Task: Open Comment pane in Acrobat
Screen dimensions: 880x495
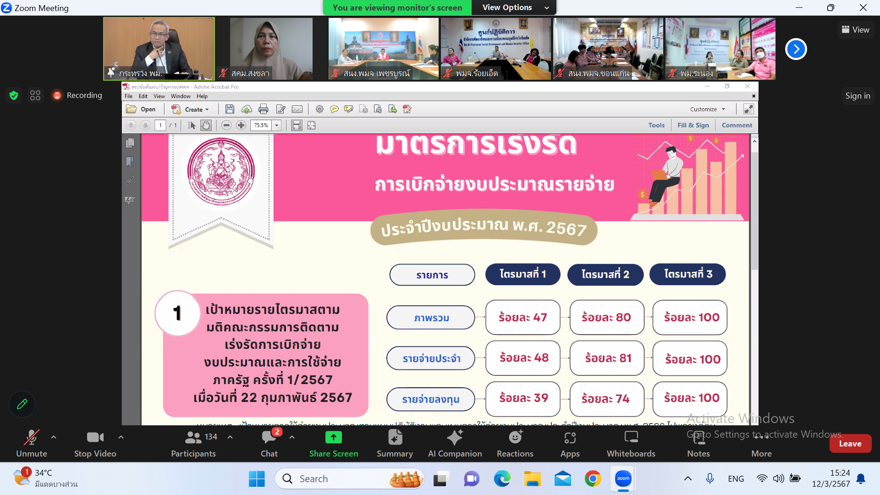Action: click(x=737, y=125)
